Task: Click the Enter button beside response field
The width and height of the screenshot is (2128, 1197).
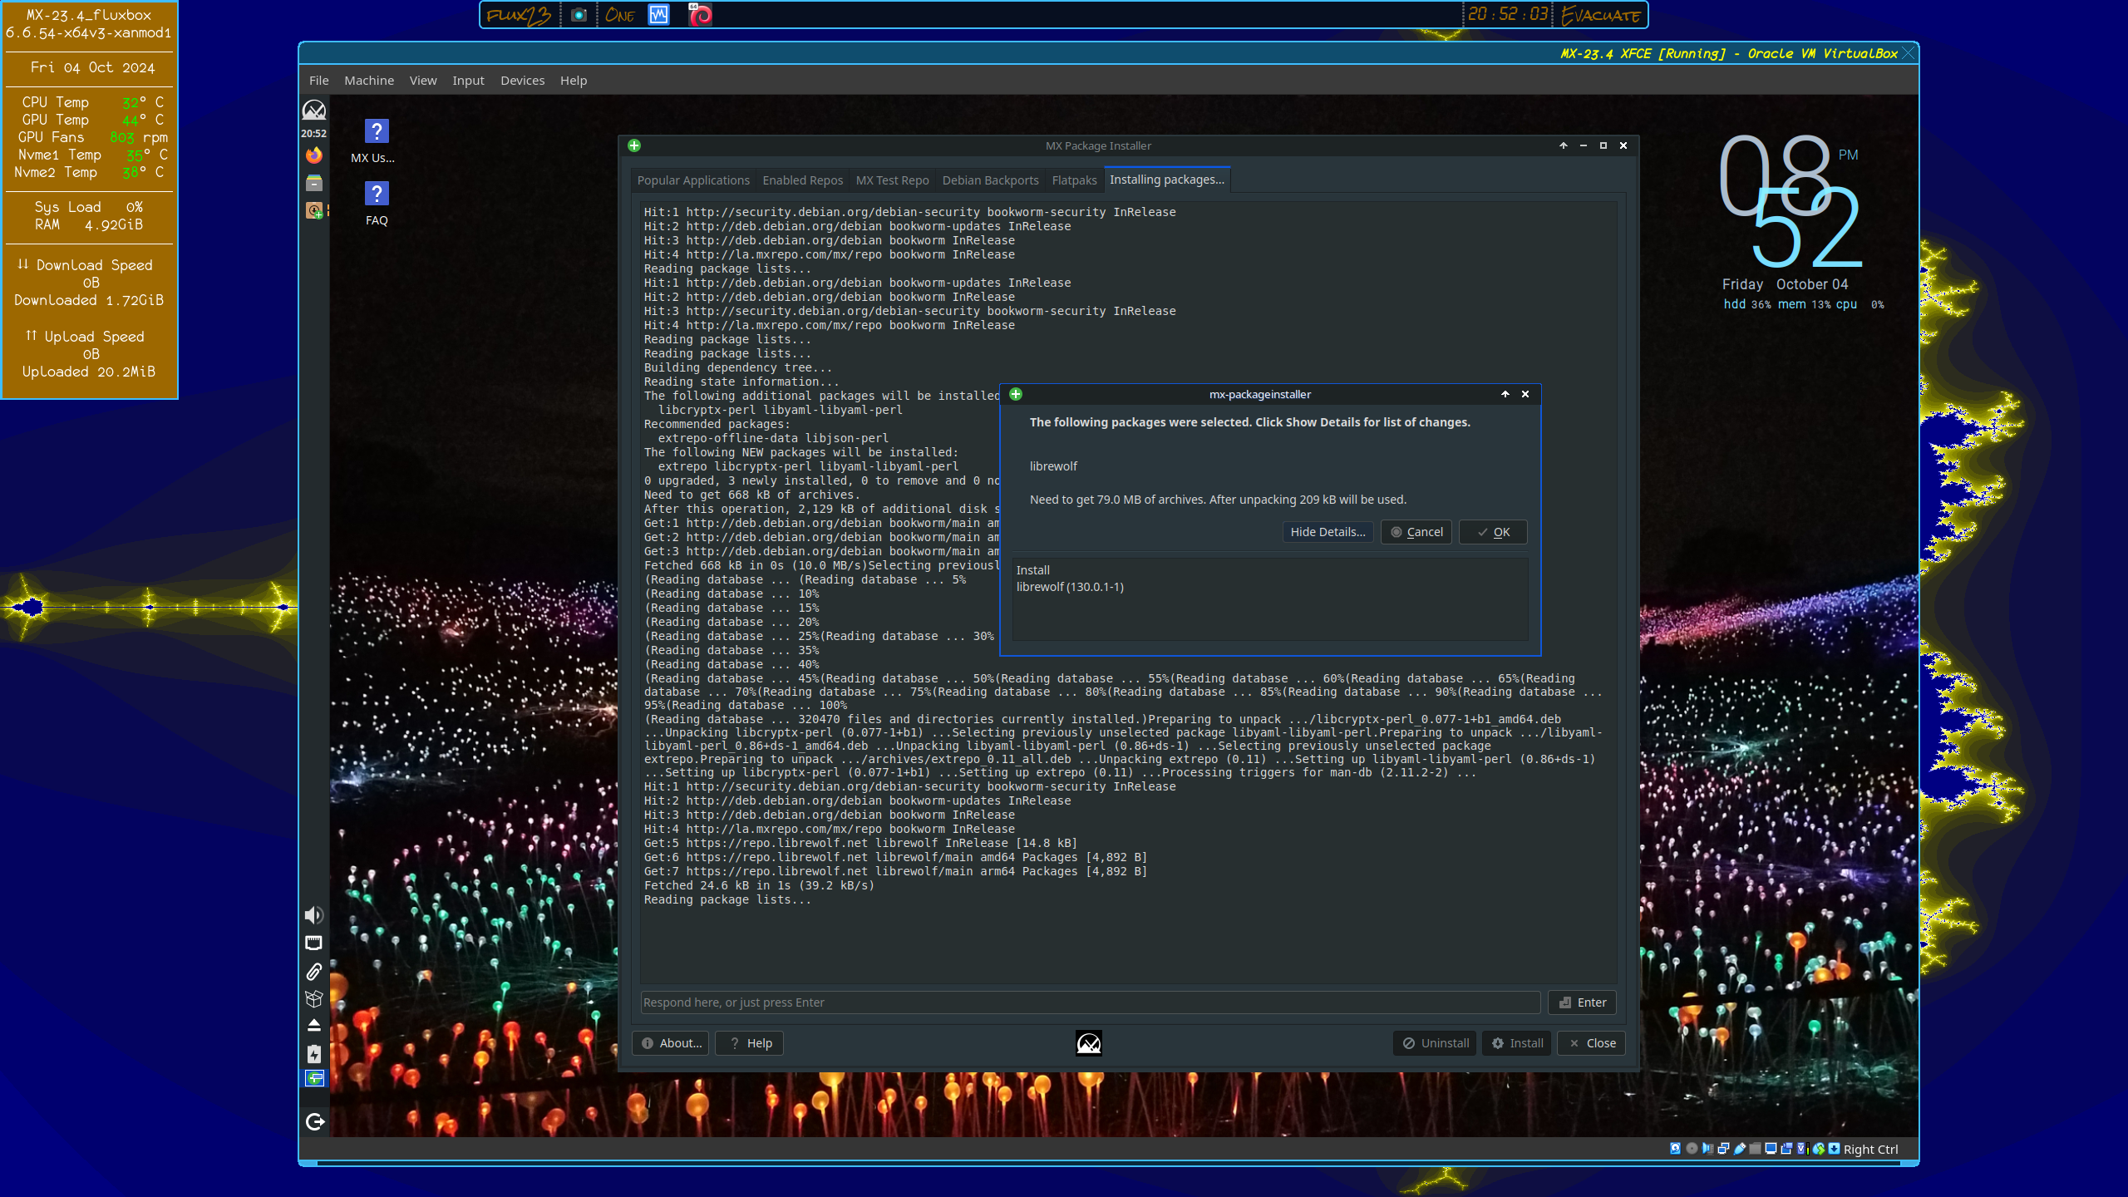Action: tap(1582, 1002)
